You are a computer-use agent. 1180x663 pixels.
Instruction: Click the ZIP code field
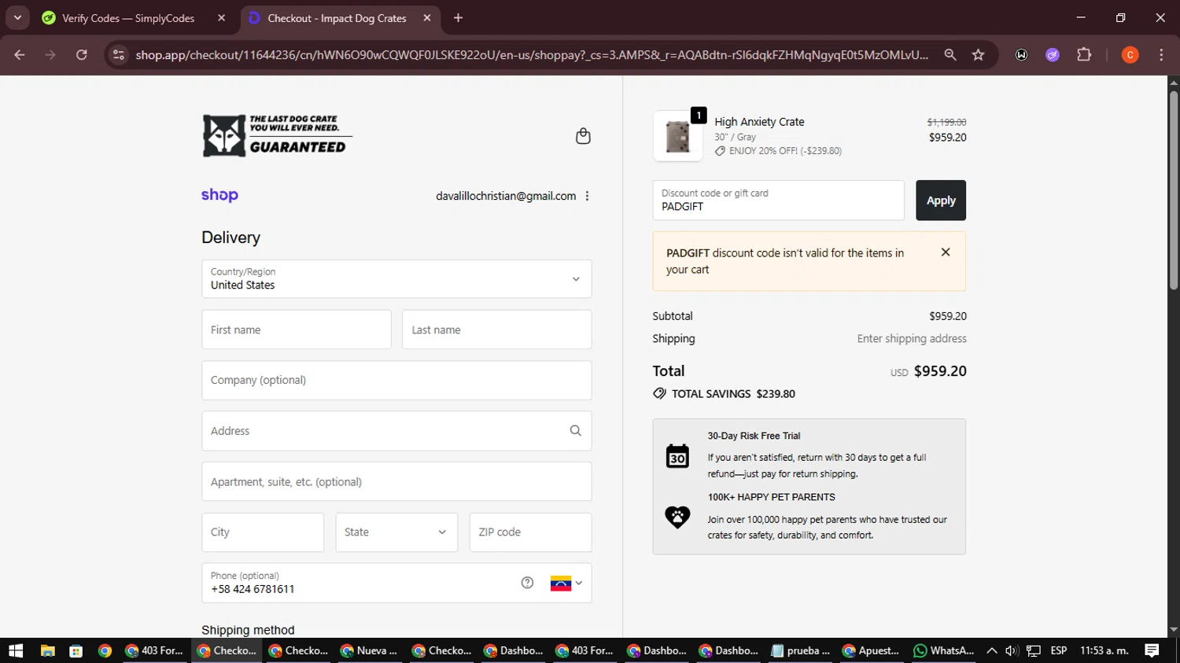click(x=530, y=532)
